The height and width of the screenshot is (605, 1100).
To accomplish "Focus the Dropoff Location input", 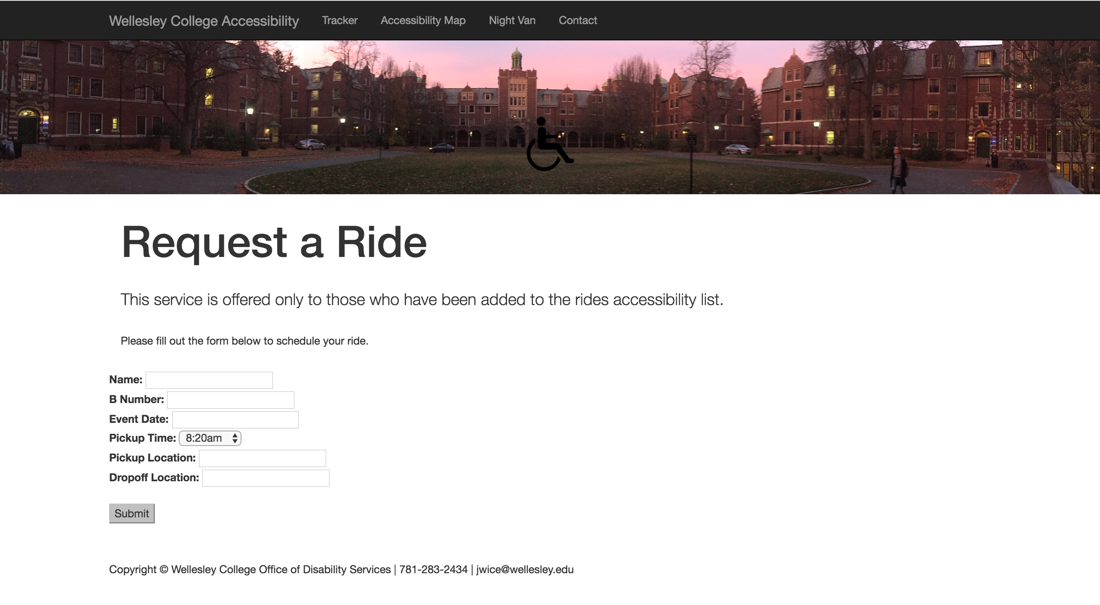I will point(266,478).
